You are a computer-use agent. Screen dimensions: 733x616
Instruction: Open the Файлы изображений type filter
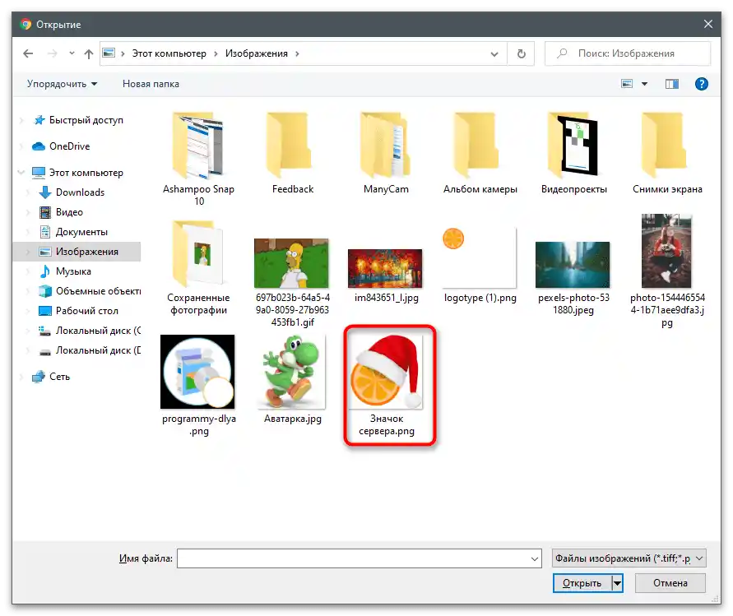click(x=629, y=558)
